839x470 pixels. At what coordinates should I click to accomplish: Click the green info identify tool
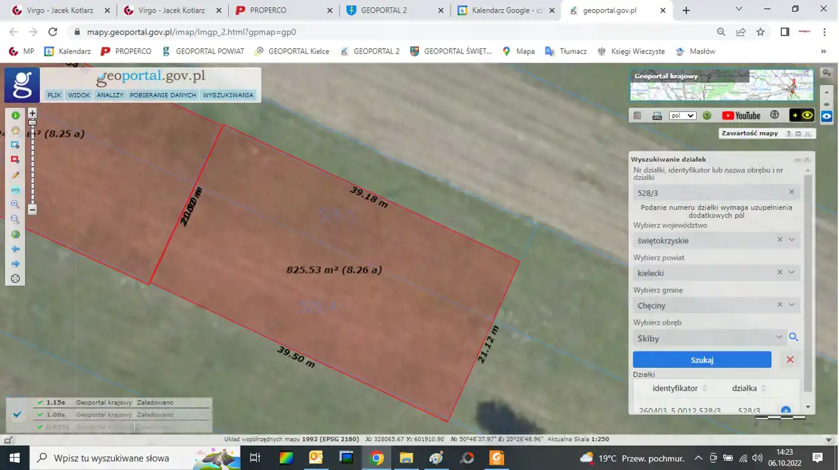[16, 116]
